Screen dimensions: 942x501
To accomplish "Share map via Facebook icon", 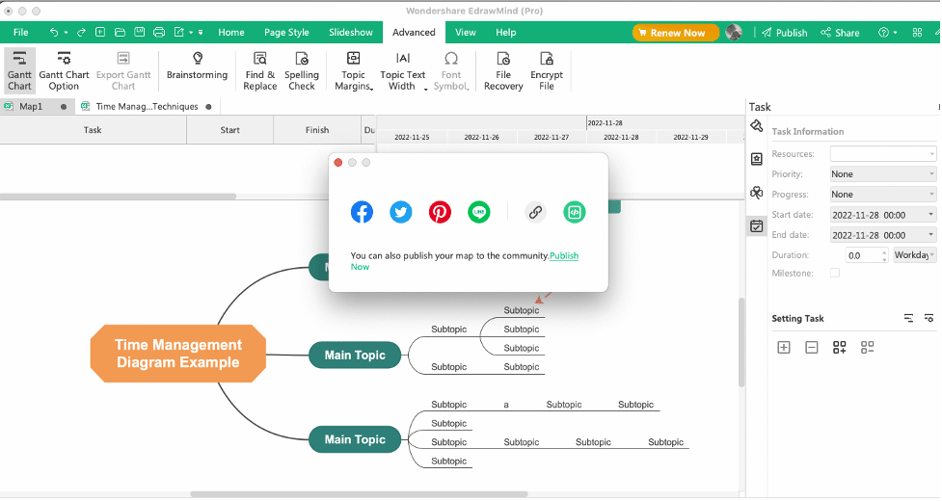I will click(362, 212).
